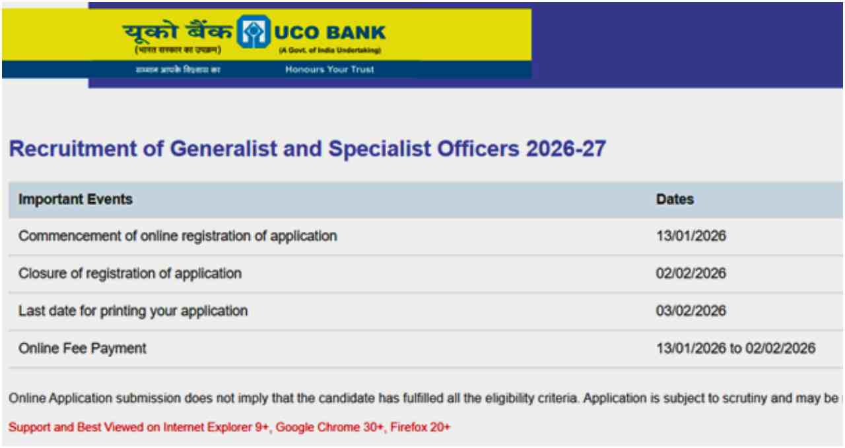
Task: Click the 03/02/2026 printing date
Action: click(x=691, y=310)
